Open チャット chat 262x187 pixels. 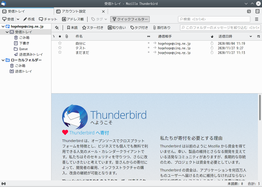[48, 19]
